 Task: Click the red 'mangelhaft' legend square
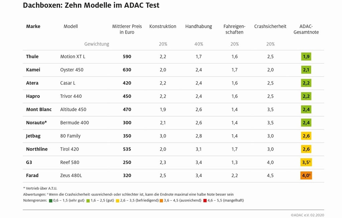tap(205, 201)
